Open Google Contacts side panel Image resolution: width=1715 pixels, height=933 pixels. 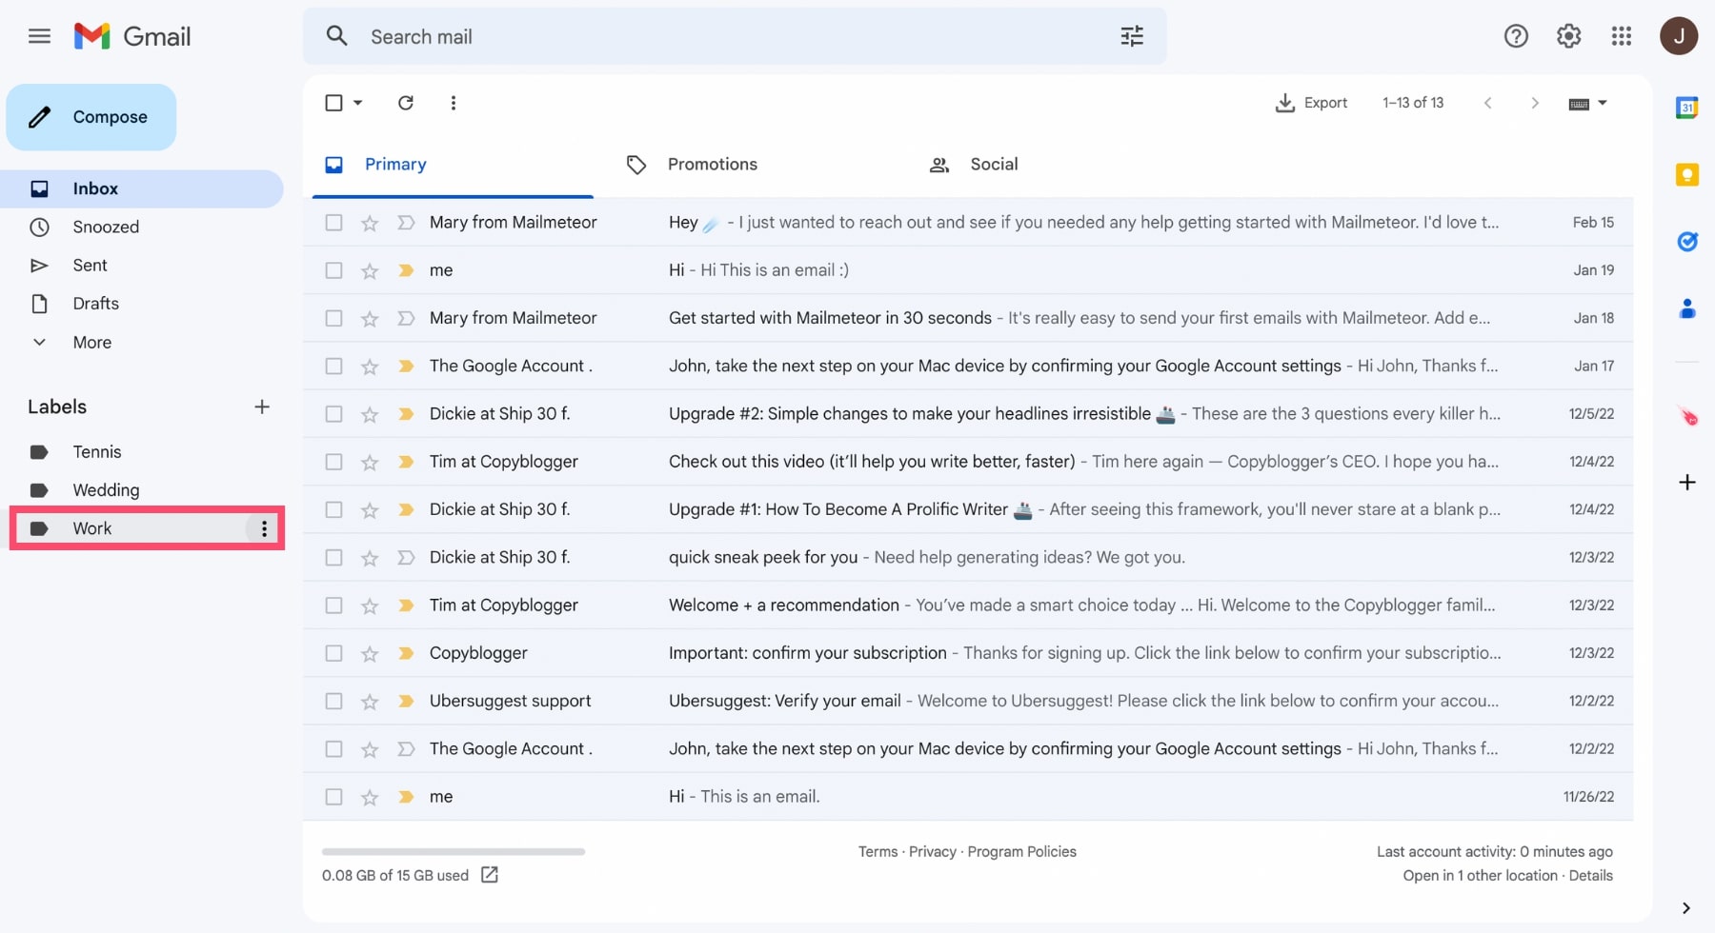[x=1687, y=308]
